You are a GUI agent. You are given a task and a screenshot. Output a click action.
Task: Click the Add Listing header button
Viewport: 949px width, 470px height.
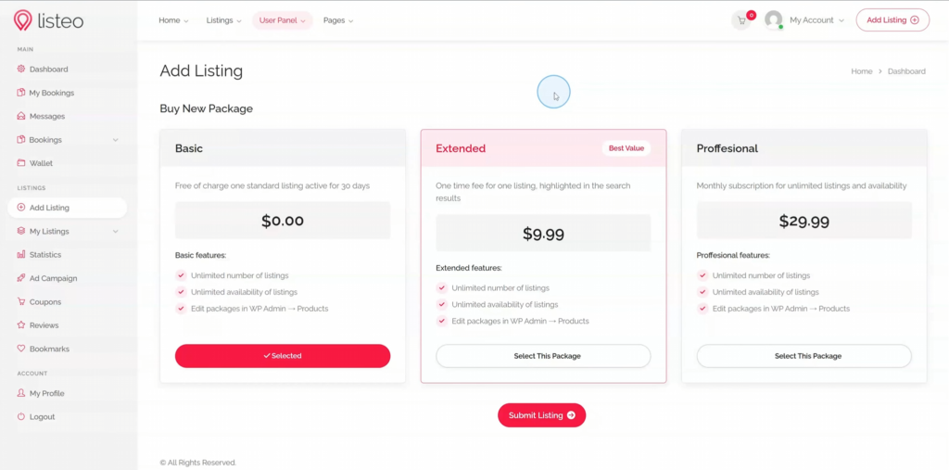892,20
